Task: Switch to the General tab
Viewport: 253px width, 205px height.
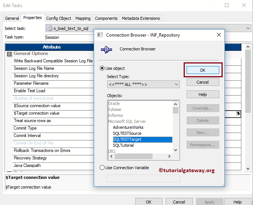Action: 12,18
